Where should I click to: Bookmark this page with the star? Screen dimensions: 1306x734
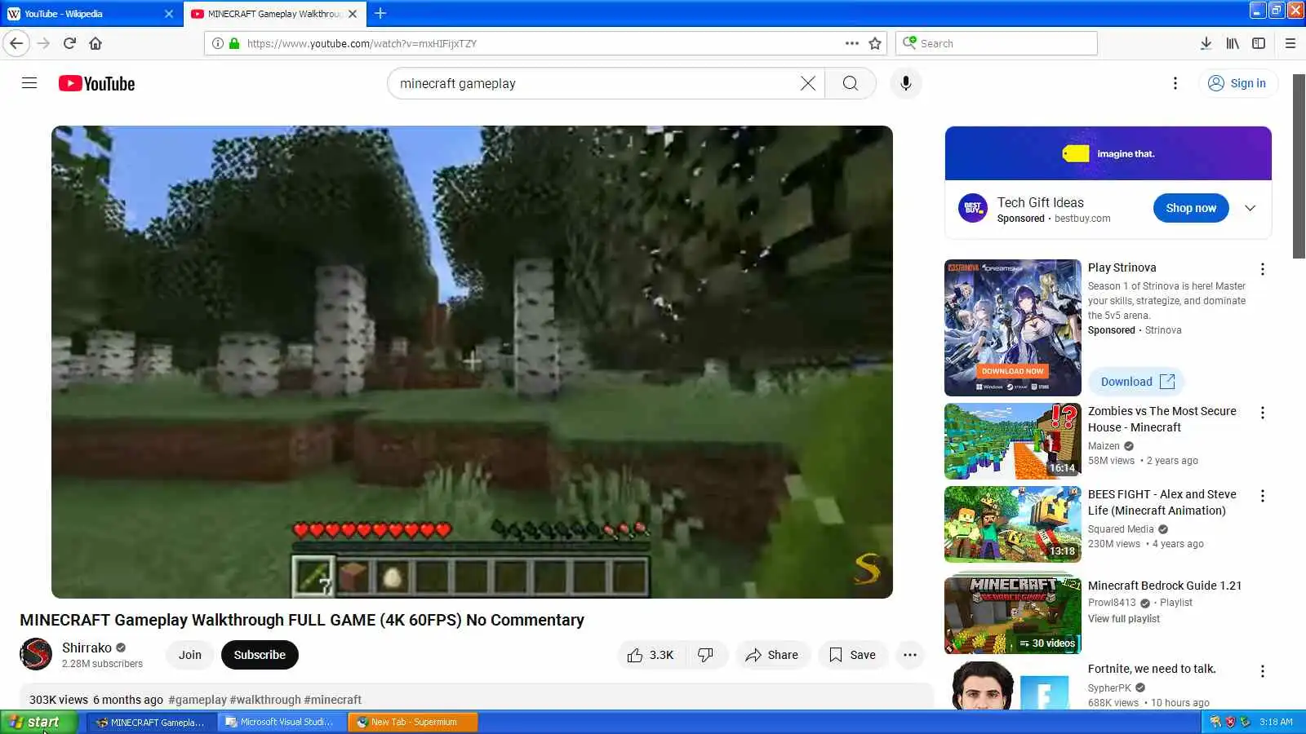pyautogui.click(x=875, y=43)
